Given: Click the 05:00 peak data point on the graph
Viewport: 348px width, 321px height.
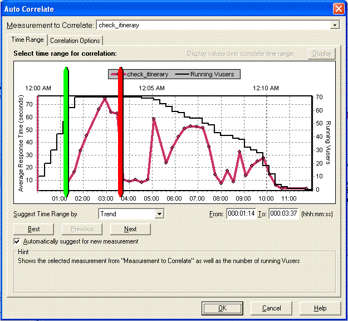Looking at the screenshot, I should coord(153,119).
